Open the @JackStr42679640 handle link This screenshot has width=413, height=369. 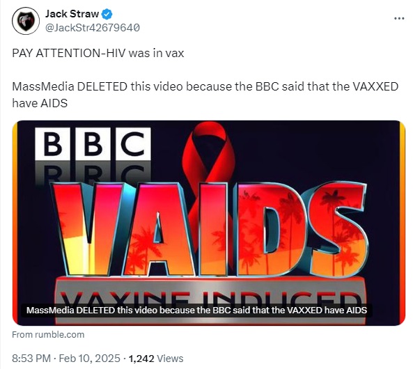[x=93, y=28]
